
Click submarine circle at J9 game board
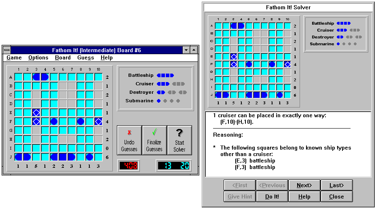click(x=89, y=157)
